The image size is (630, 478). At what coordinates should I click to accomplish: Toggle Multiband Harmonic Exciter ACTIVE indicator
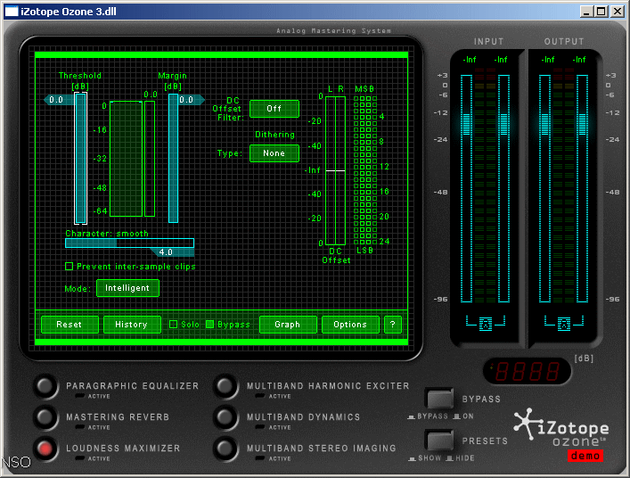(x=260, y=396)
